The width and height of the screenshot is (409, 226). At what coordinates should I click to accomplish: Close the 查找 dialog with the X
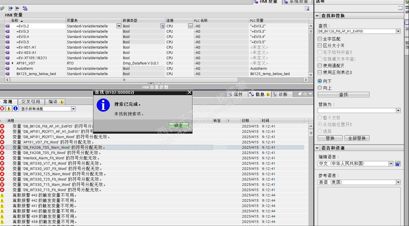pyautogui.click(x=189, y=92)
